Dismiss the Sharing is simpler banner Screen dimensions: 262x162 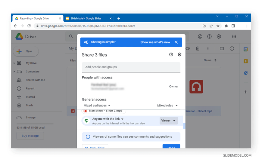tap(176, 42)
